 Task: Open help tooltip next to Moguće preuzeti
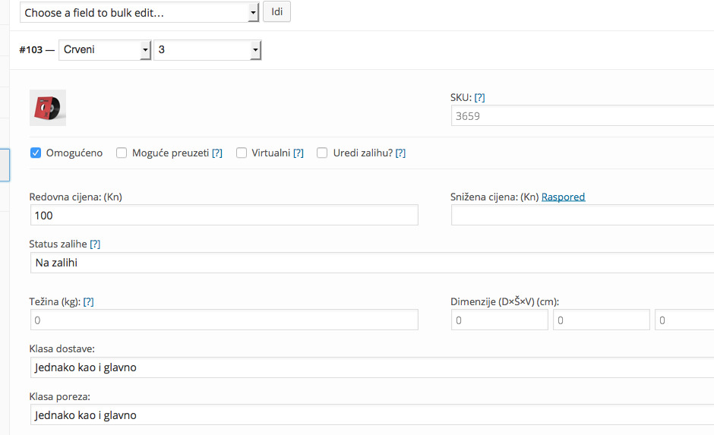217,153
